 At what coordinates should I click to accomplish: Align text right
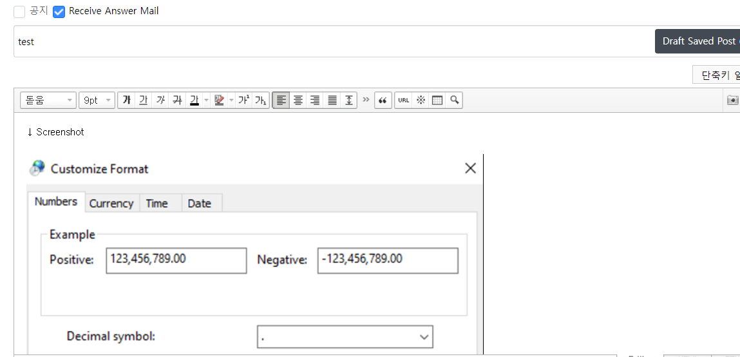(x=315, y=100)
